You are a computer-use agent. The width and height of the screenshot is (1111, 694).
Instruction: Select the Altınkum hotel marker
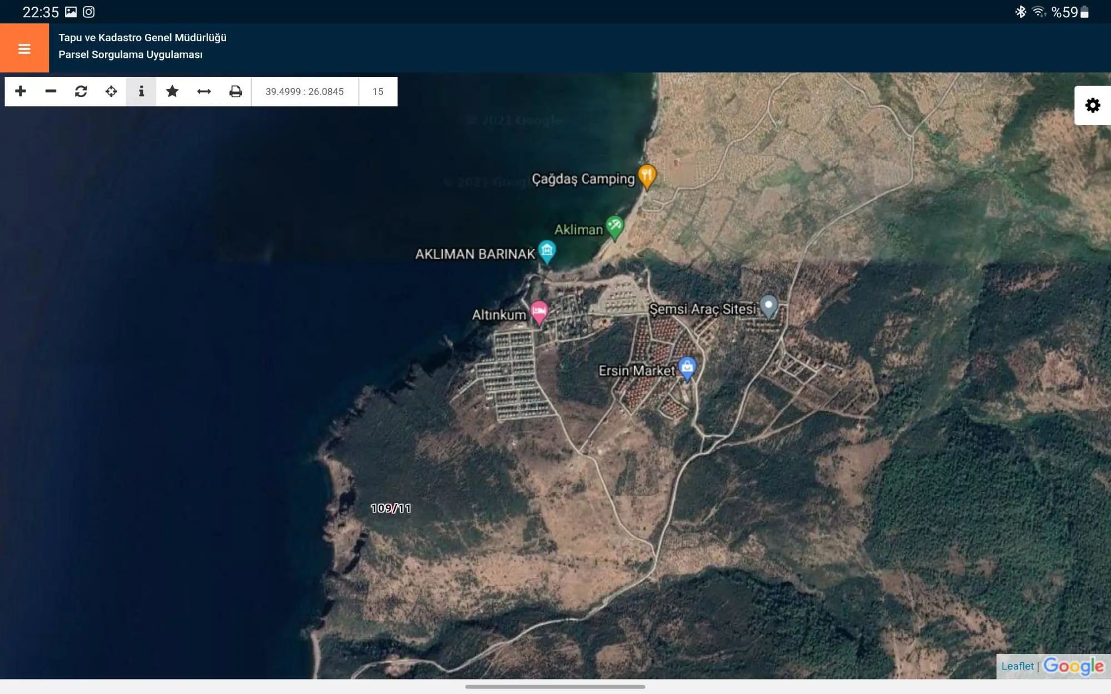[x=539, y=313]
